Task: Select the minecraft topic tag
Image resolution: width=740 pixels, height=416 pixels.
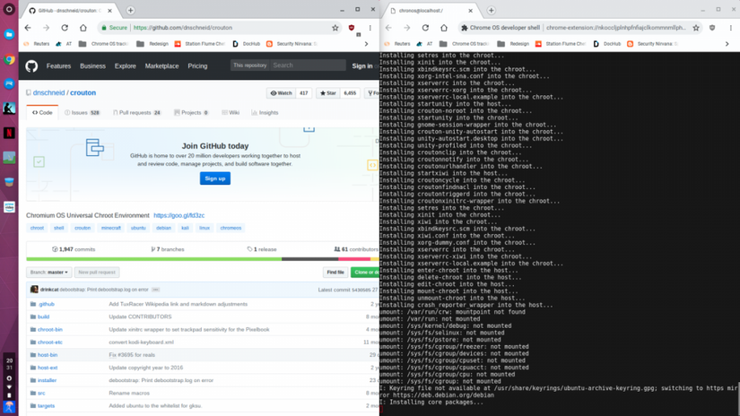Action: point(111,228)
